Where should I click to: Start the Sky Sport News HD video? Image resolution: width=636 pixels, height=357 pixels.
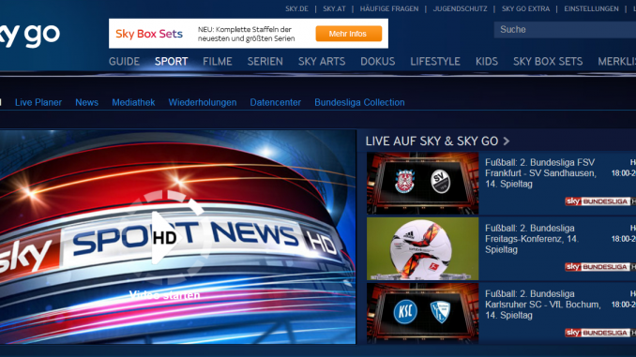165,237
